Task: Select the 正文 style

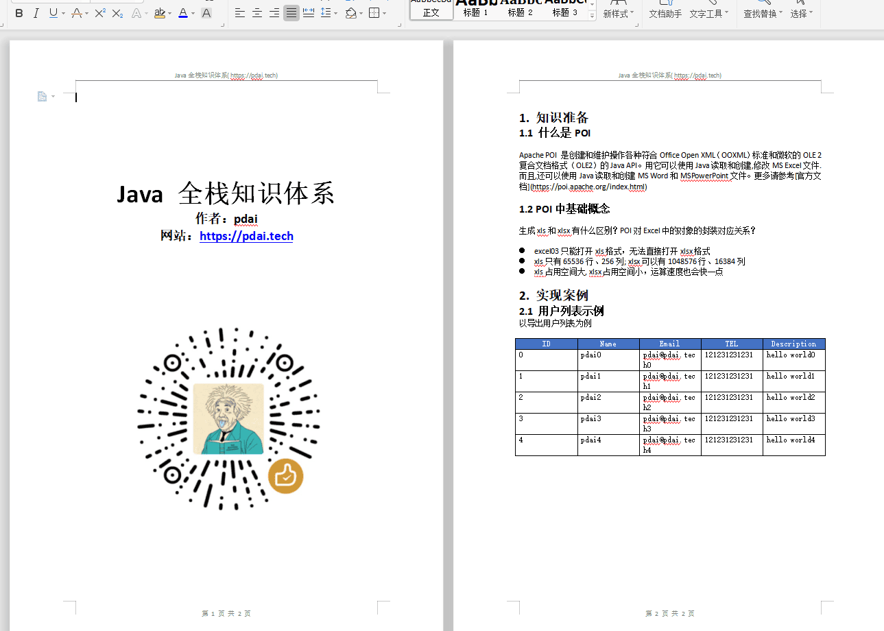Action: tap(431, 12)
